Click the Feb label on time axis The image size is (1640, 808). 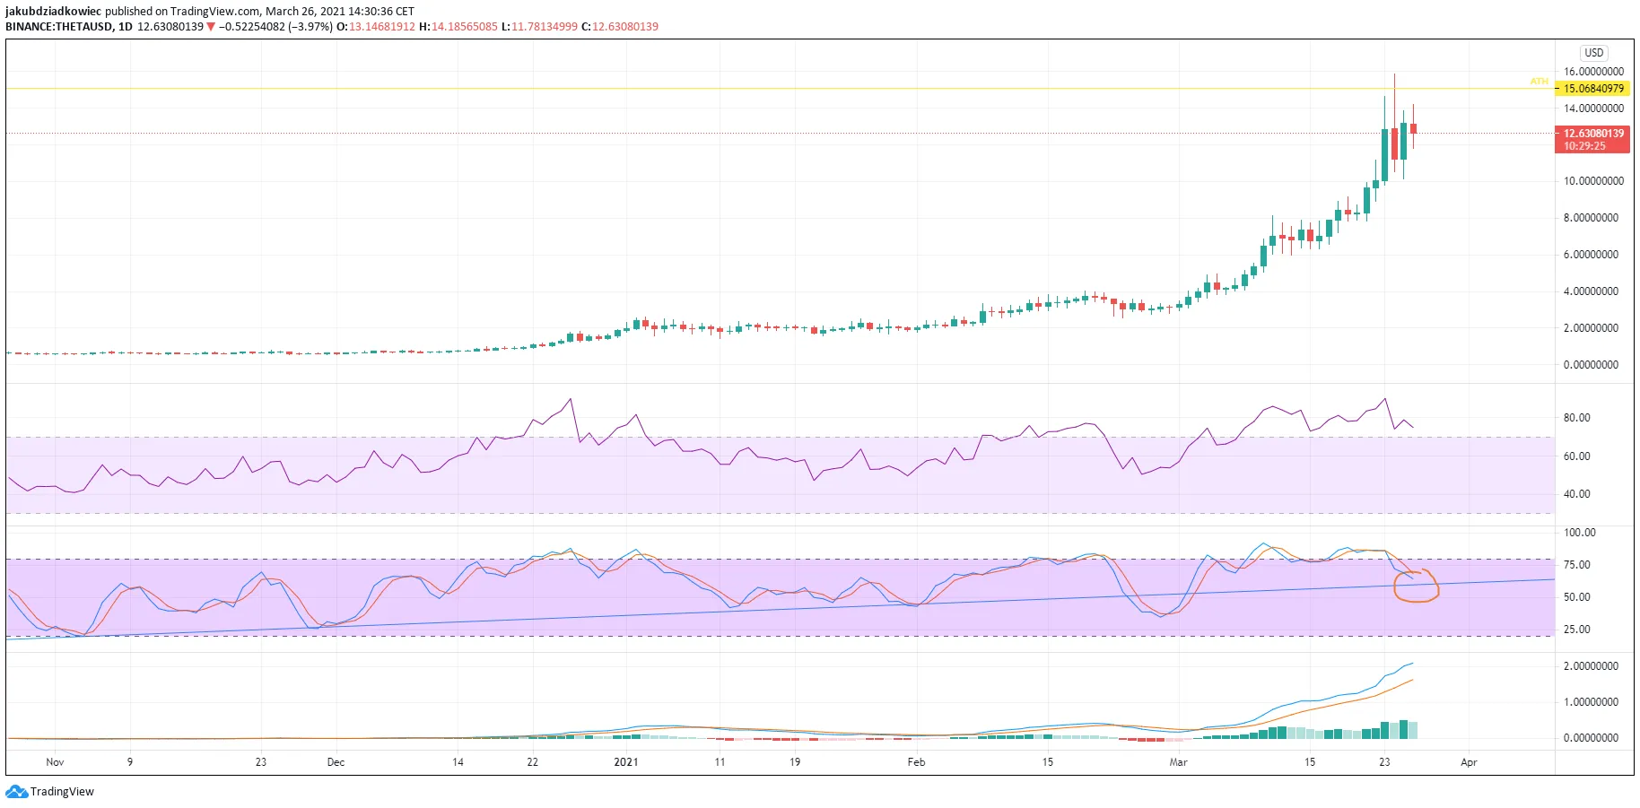click(x=916, y=762)
